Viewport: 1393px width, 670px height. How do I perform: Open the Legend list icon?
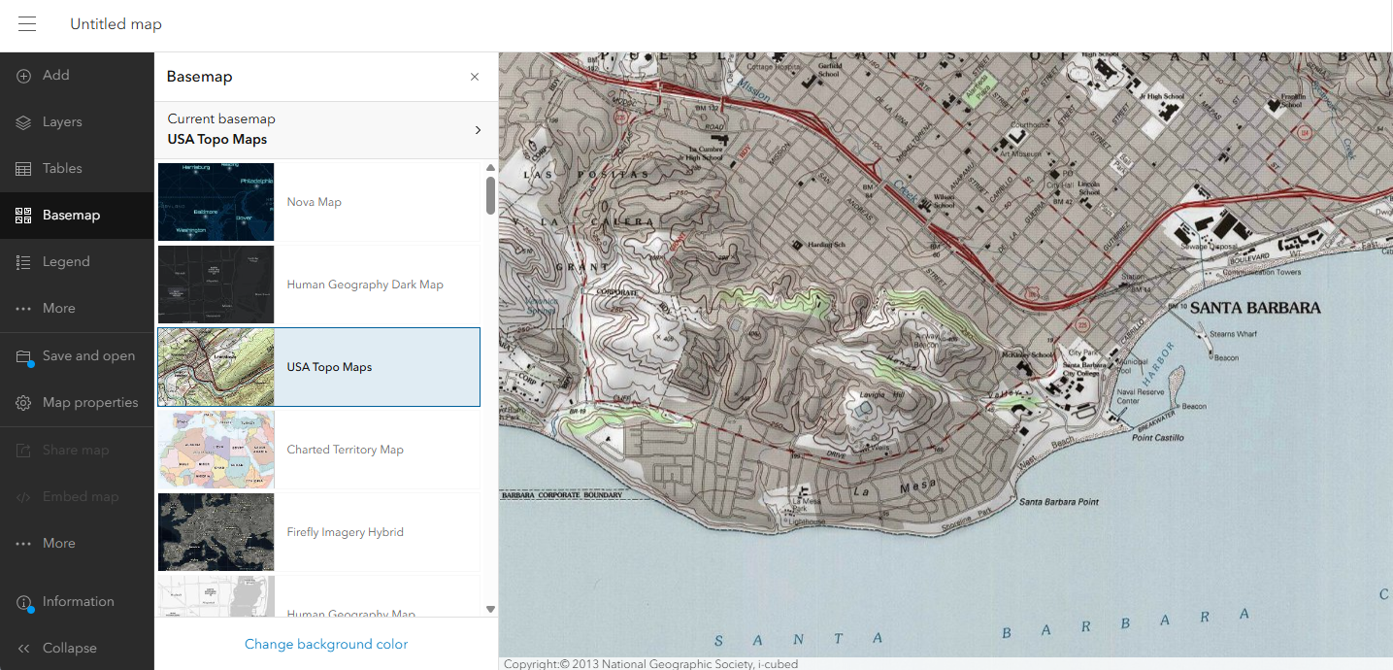[x=24, y=262]
